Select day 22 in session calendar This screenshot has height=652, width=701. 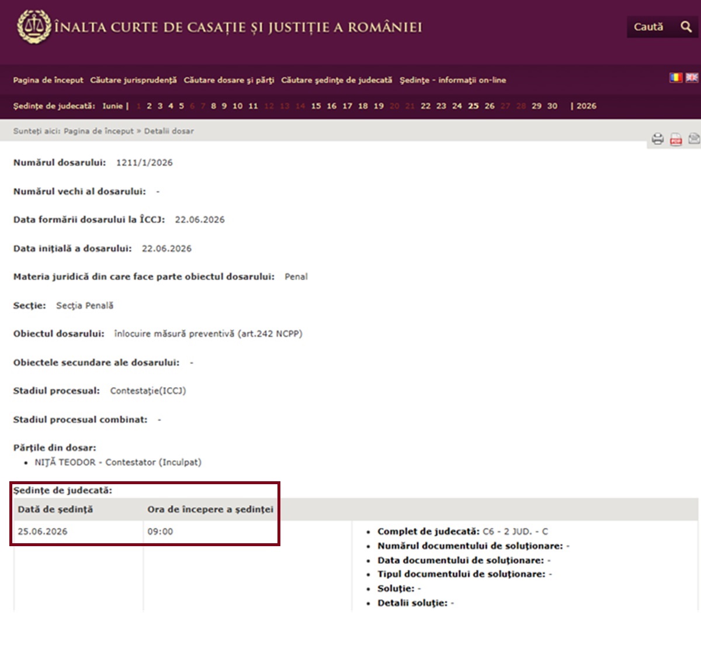click(x=426, y=106)
